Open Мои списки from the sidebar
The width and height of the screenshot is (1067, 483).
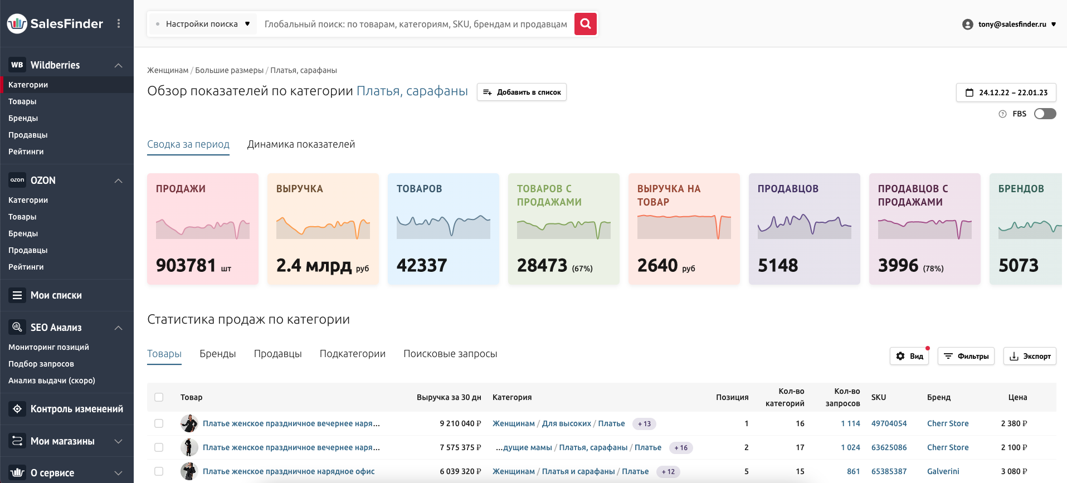coord(56,295)
